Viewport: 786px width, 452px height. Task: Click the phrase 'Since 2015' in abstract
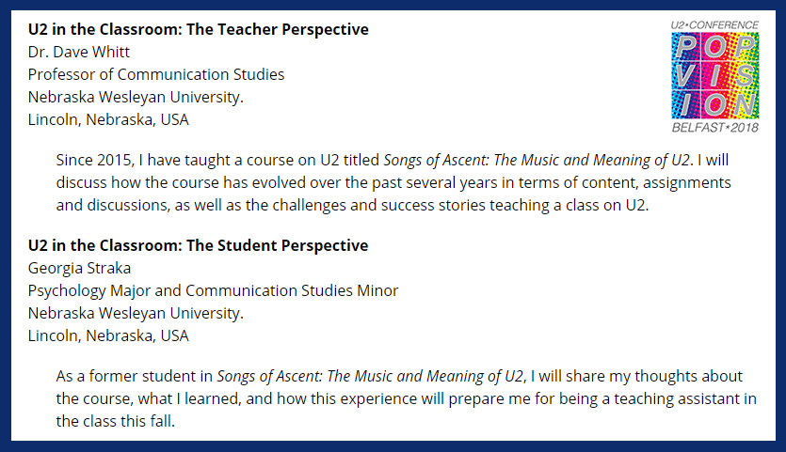93,160
